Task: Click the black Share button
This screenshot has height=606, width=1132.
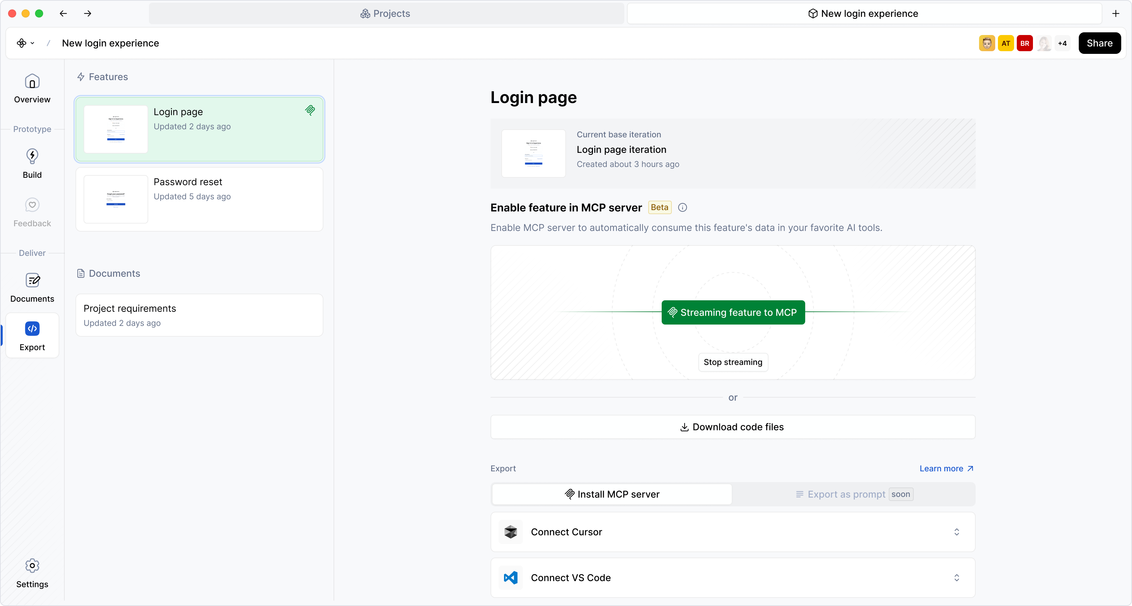Action: 1099,43
